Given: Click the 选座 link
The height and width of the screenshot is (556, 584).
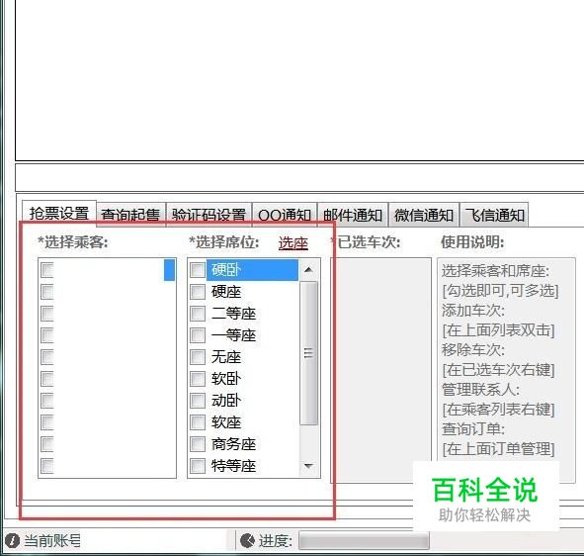Looking at the screenshot, I should (293, 243).
